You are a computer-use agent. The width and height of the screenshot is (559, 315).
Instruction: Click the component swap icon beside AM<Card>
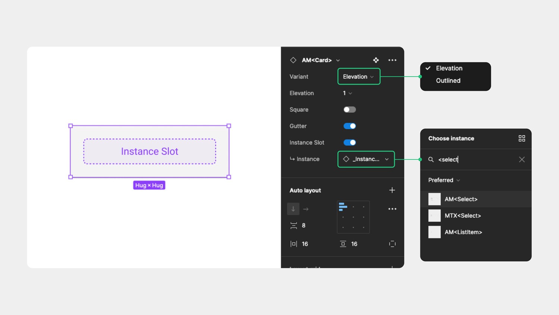tap(376, 60)
